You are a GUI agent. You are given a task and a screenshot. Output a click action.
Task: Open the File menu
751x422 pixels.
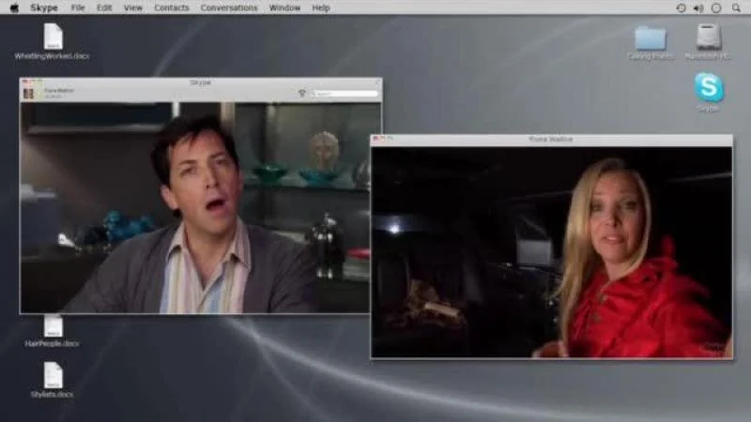click(78, 8)
